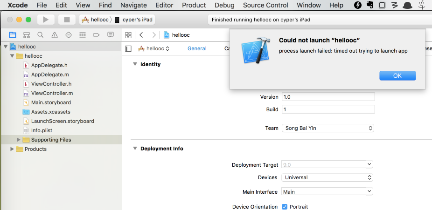Expand the Products folder

point(12,149)
